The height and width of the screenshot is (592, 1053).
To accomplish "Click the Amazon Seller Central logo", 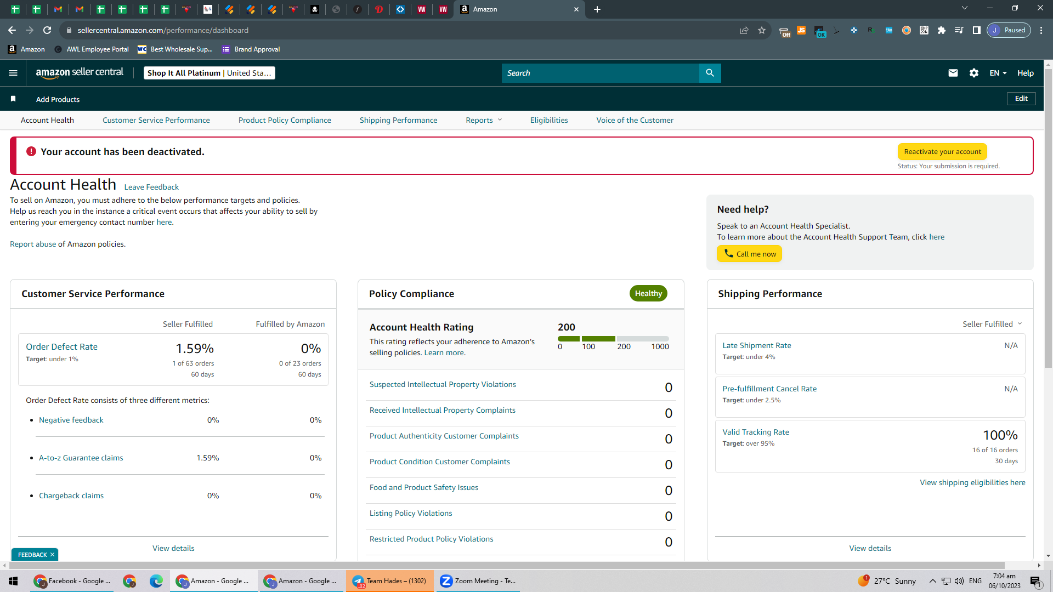I will coord(80,72).
